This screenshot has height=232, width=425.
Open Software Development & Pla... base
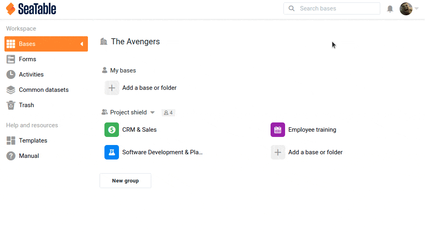(x=162, y=152)
